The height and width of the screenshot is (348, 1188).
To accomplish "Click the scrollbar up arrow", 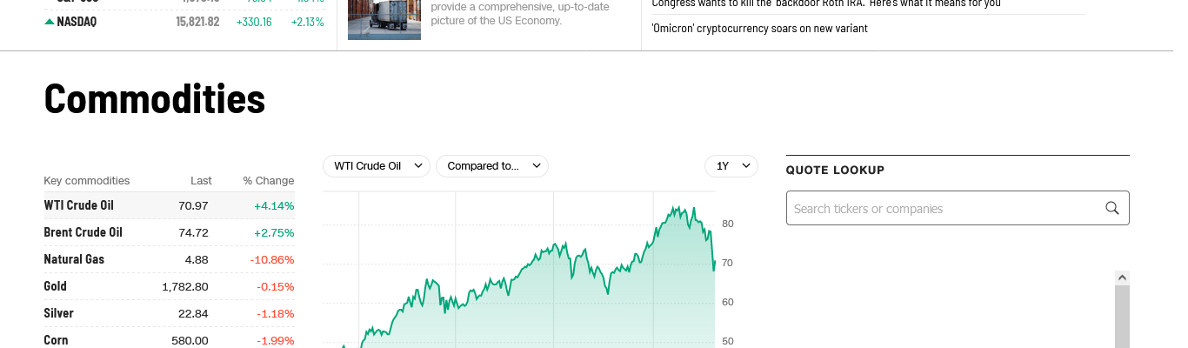I will click(x=1122, y=278).
